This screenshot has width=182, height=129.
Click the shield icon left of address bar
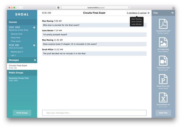58,8
